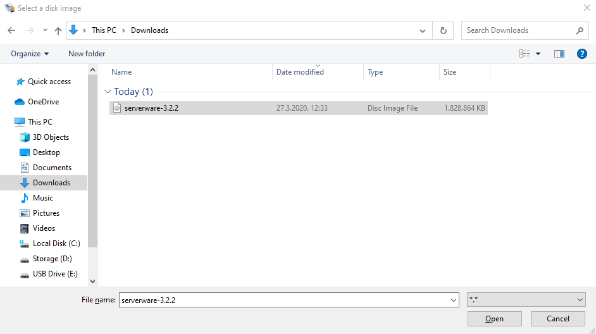
Task: Click the date 27.3.2020. 12:33 cell
Action: pos(302,108)
